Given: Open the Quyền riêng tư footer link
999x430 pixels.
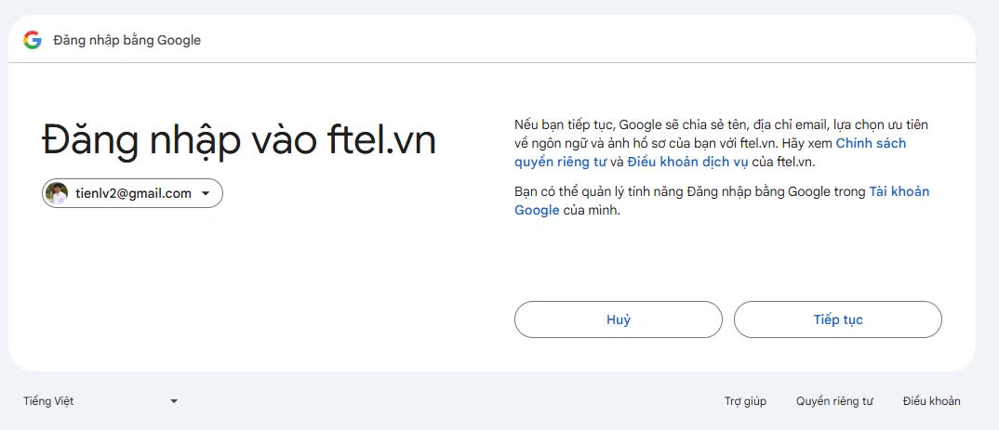Looking at the screenshot, I should pos(834,401).
